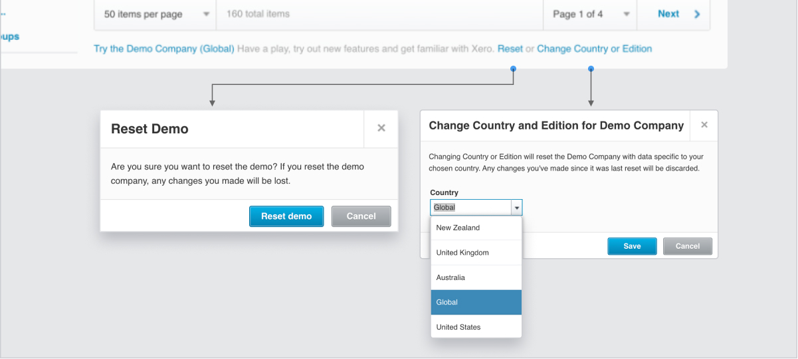Select New Zealand from country list
Viewport: 798px width, 359px height.
coord(476,228)
